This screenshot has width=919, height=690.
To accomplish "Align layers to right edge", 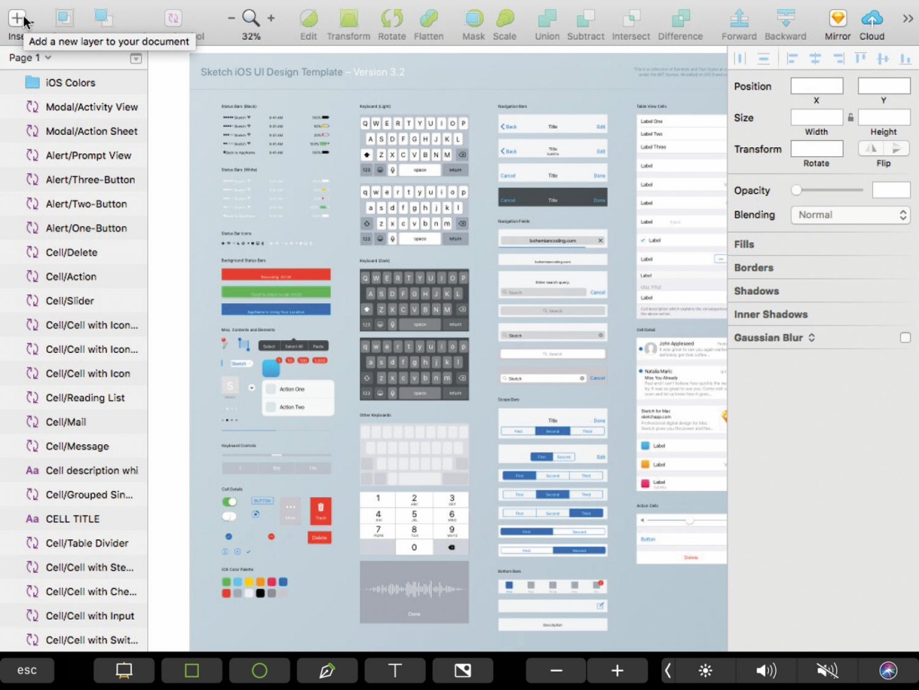I will point(838,58).
